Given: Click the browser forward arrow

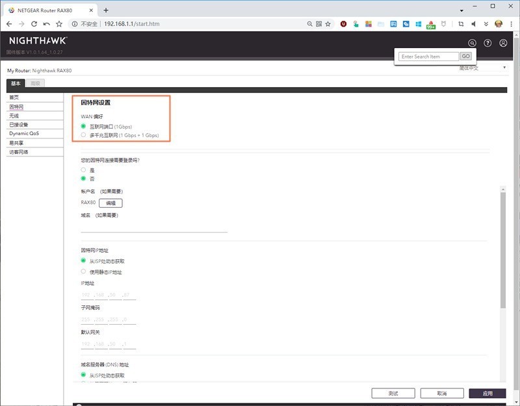Looking at the screenshot, I should (21, 24).
